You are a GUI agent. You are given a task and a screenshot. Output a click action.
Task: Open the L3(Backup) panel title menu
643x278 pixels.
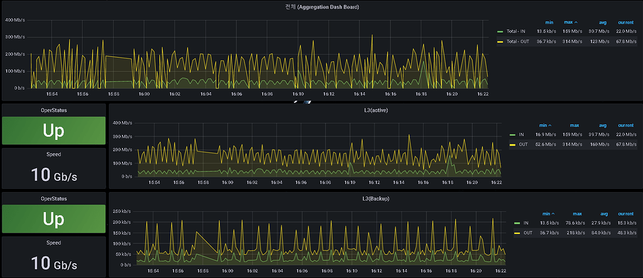(x=376, y=198)
